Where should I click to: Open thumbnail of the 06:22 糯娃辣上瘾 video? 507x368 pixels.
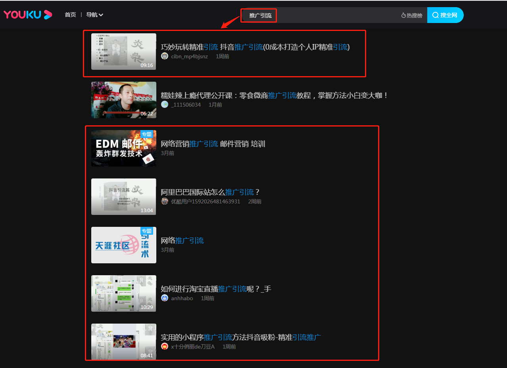[x=124, y=100]
